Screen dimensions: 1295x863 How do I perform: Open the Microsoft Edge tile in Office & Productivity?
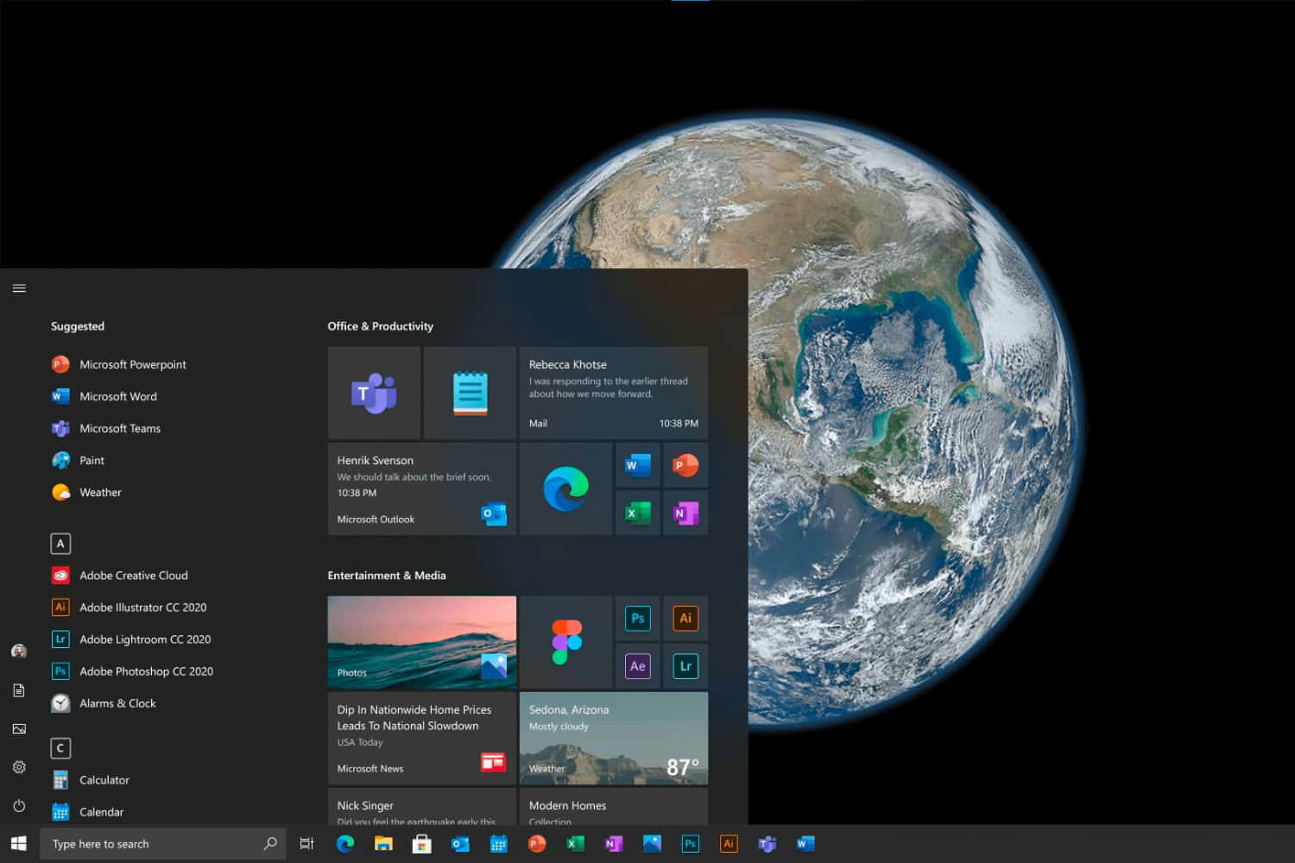point(565,488)
